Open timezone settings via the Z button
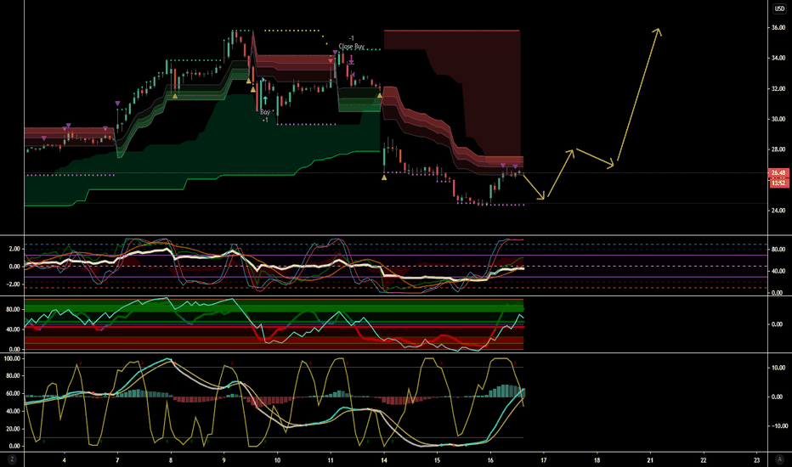The width and height of the screenshot is (792, 467). pyautogui.click(x=12, y=460)
